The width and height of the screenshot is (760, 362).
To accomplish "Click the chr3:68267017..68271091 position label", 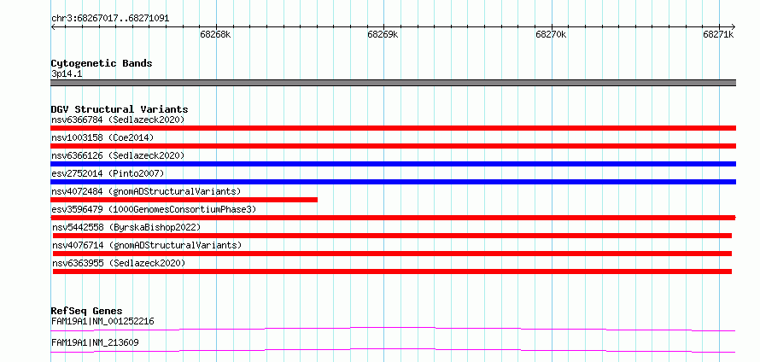I will point(110,19).
